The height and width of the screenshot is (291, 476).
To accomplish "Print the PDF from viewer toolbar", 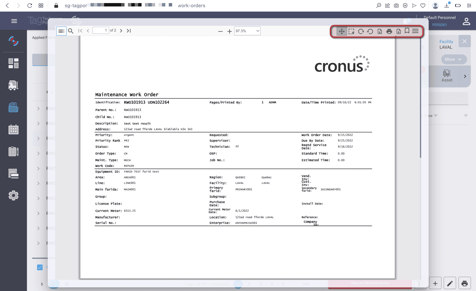I will click(x=389, y=31).
